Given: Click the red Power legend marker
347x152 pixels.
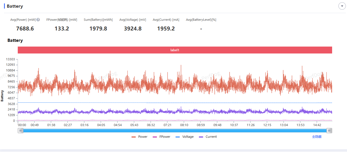Looking at the screenshot, I should click(x=134, y=137).
